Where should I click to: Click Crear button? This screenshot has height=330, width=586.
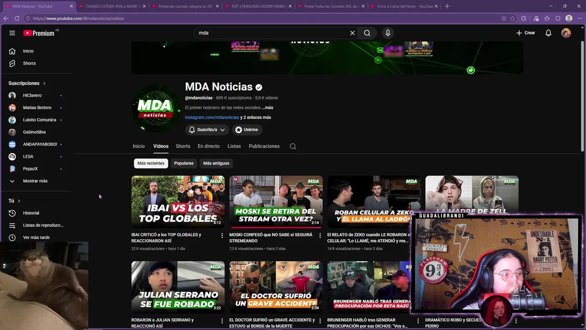(x=526, y=33)
